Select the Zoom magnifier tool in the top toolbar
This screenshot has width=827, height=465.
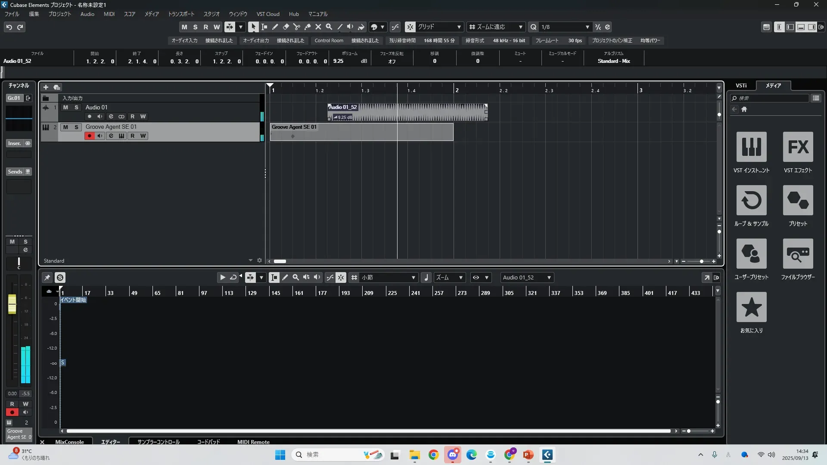point(329,27)
